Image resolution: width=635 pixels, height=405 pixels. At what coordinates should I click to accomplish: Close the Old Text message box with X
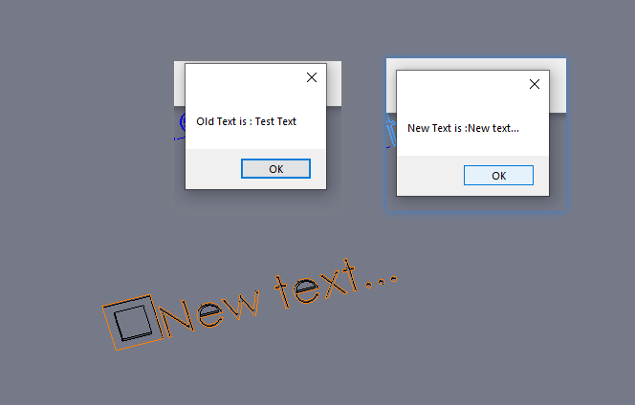[x=312, y=77]
